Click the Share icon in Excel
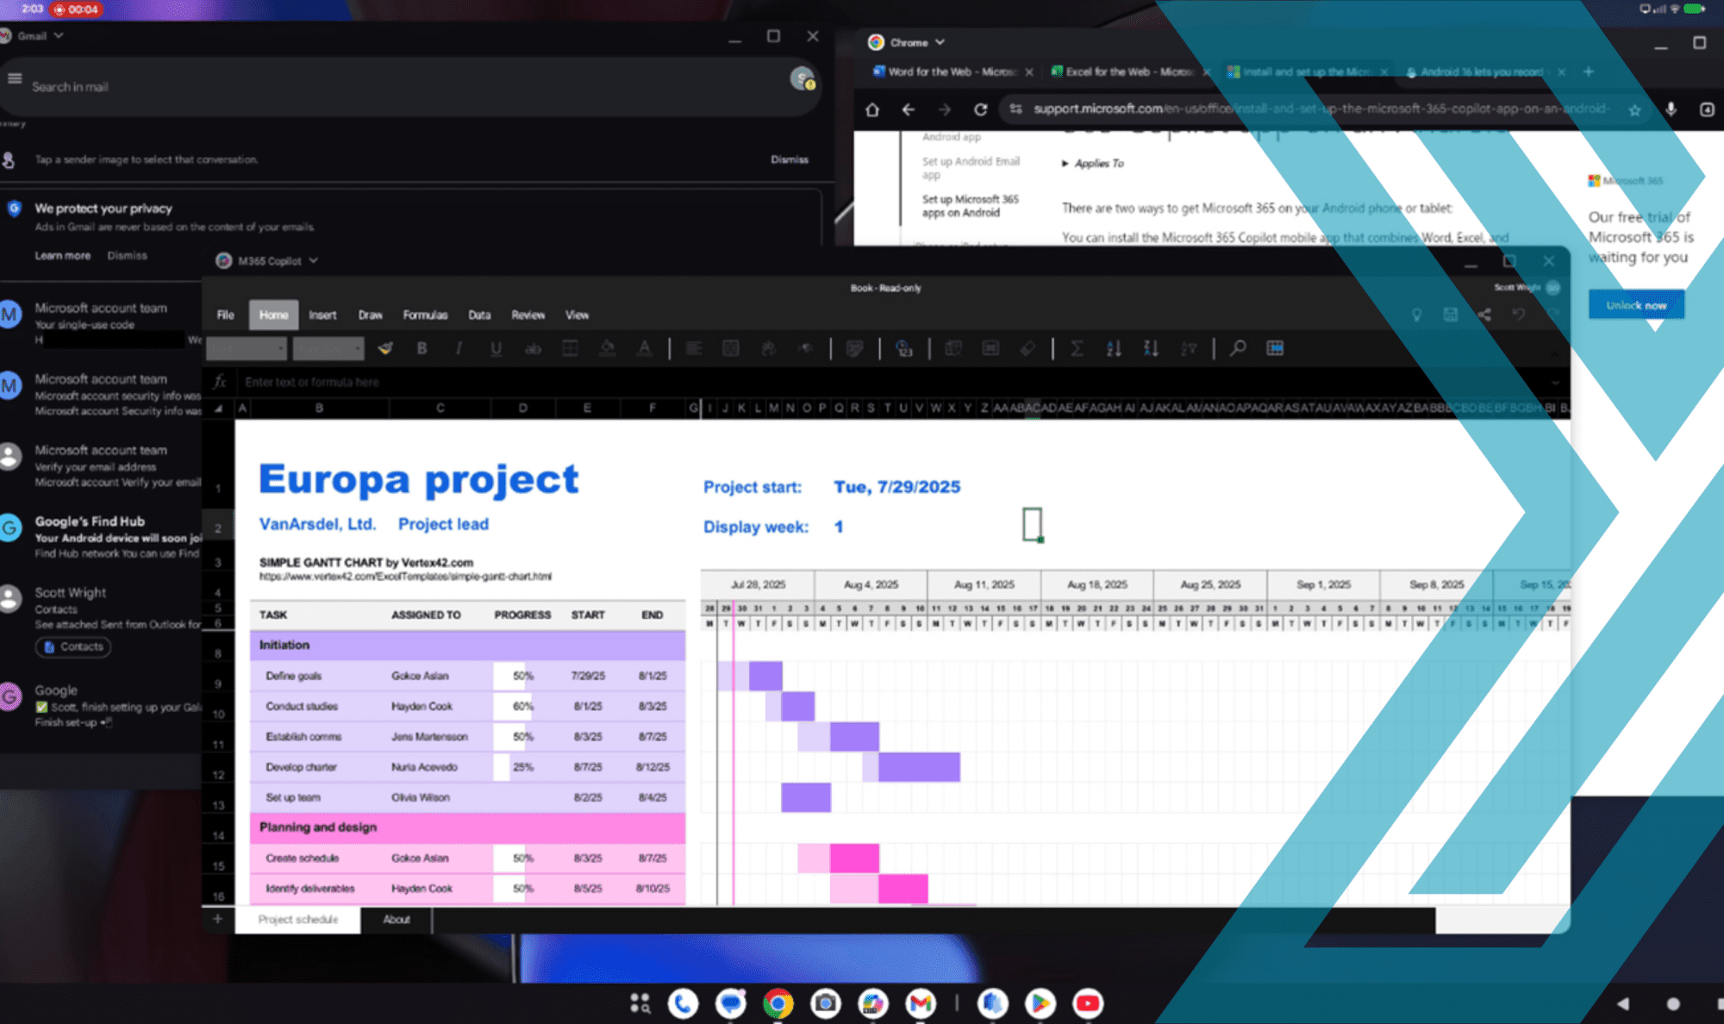 1484,315
